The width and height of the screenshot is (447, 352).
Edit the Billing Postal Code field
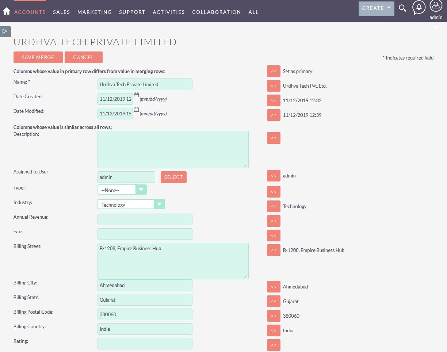tap(145, 314)
